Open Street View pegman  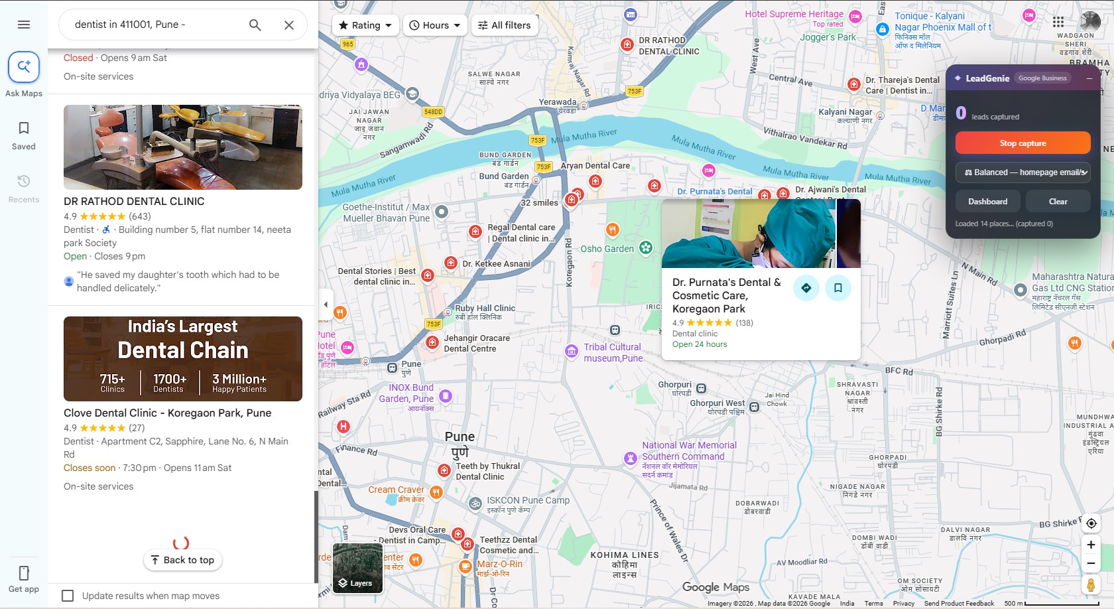pos(1091,585)
